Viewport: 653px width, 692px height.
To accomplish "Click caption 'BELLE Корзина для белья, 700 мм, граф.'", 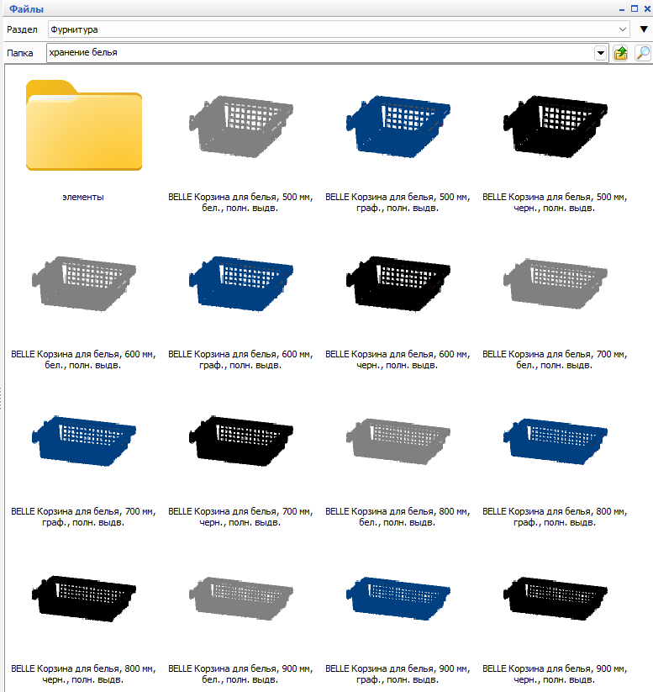I will (83, 517).
